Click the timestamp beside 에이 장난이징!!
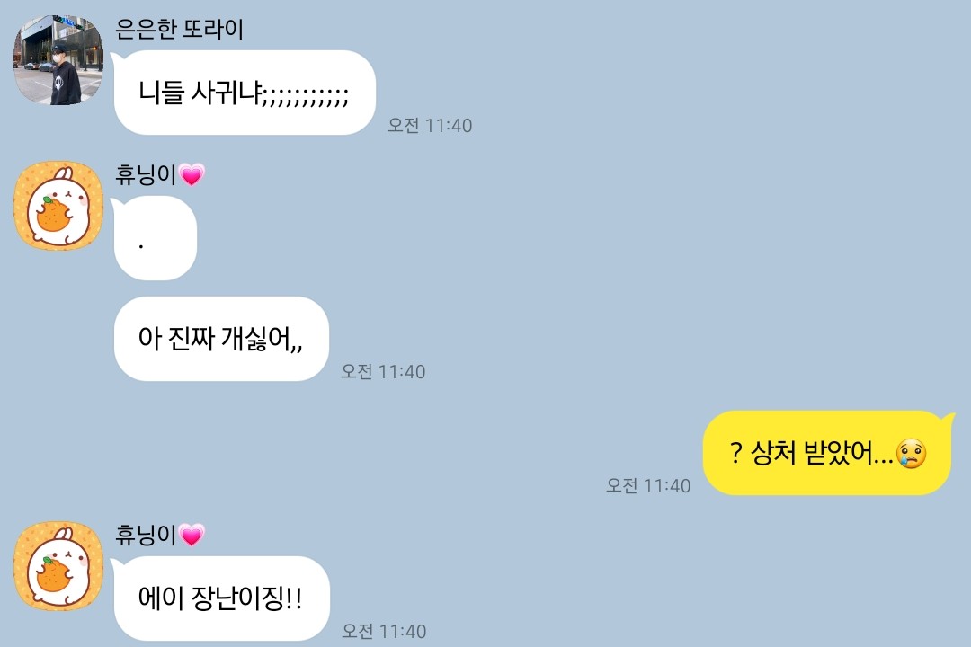 click(384, 631)
